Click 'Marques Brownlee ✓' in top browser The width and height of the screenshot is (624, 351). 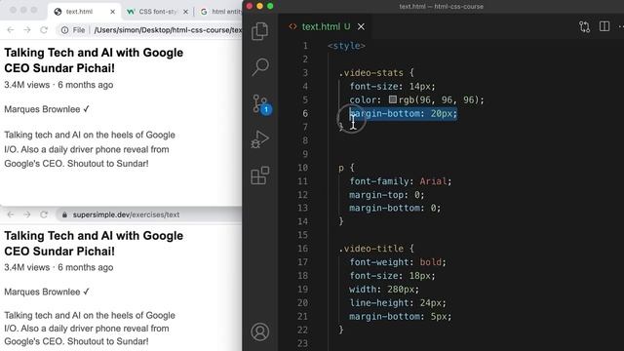47,109
